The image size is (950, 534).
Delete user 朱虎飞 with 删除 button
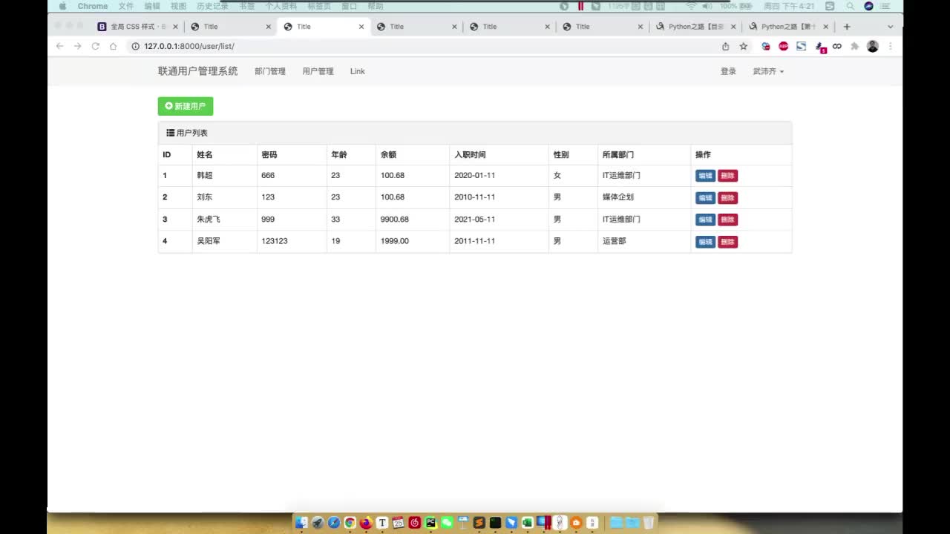coord(728,220)
